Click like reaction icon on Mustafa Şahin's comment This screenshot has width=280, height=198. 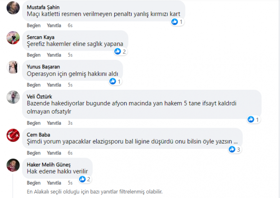(175, 22)
